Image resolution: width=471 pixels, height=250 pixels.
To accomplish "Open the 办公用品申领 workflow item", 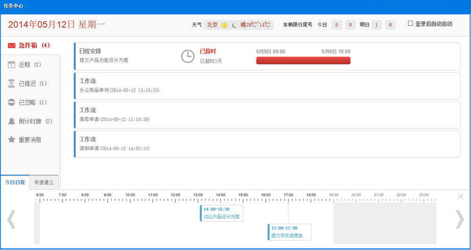I will pyautogui.click(x=267, y=85).
